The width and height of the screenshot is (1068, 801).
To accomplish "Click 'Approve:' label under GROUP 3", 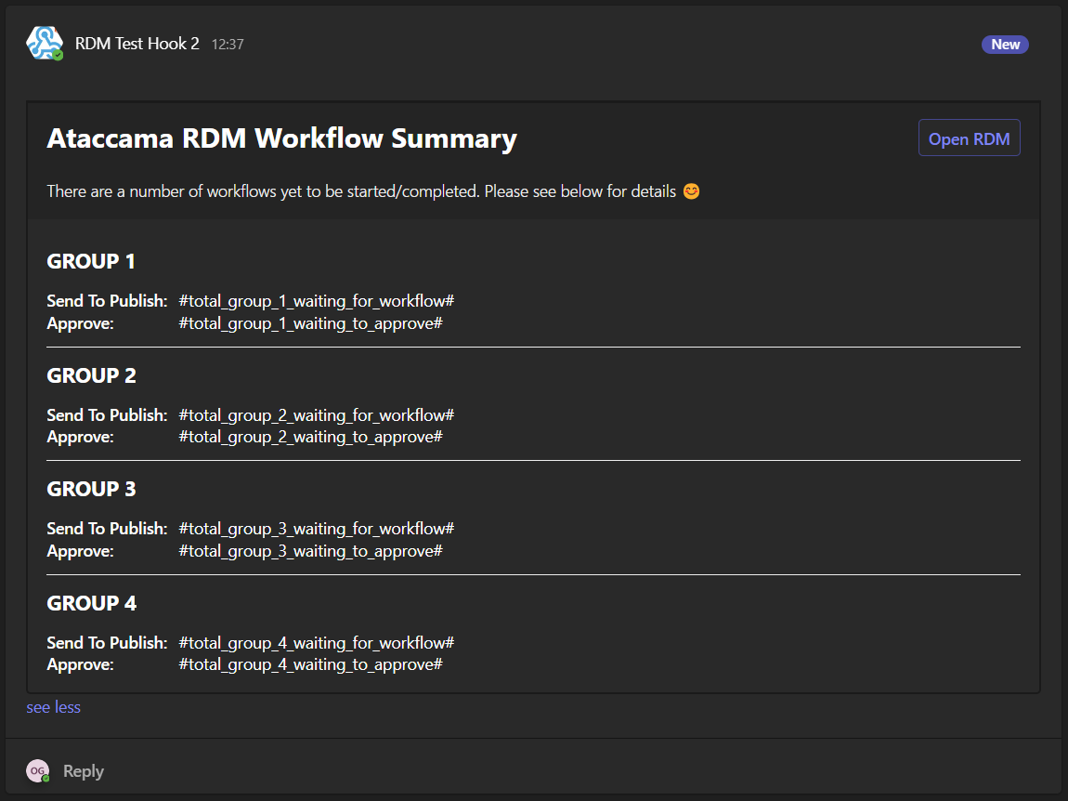I will [81, 551].
